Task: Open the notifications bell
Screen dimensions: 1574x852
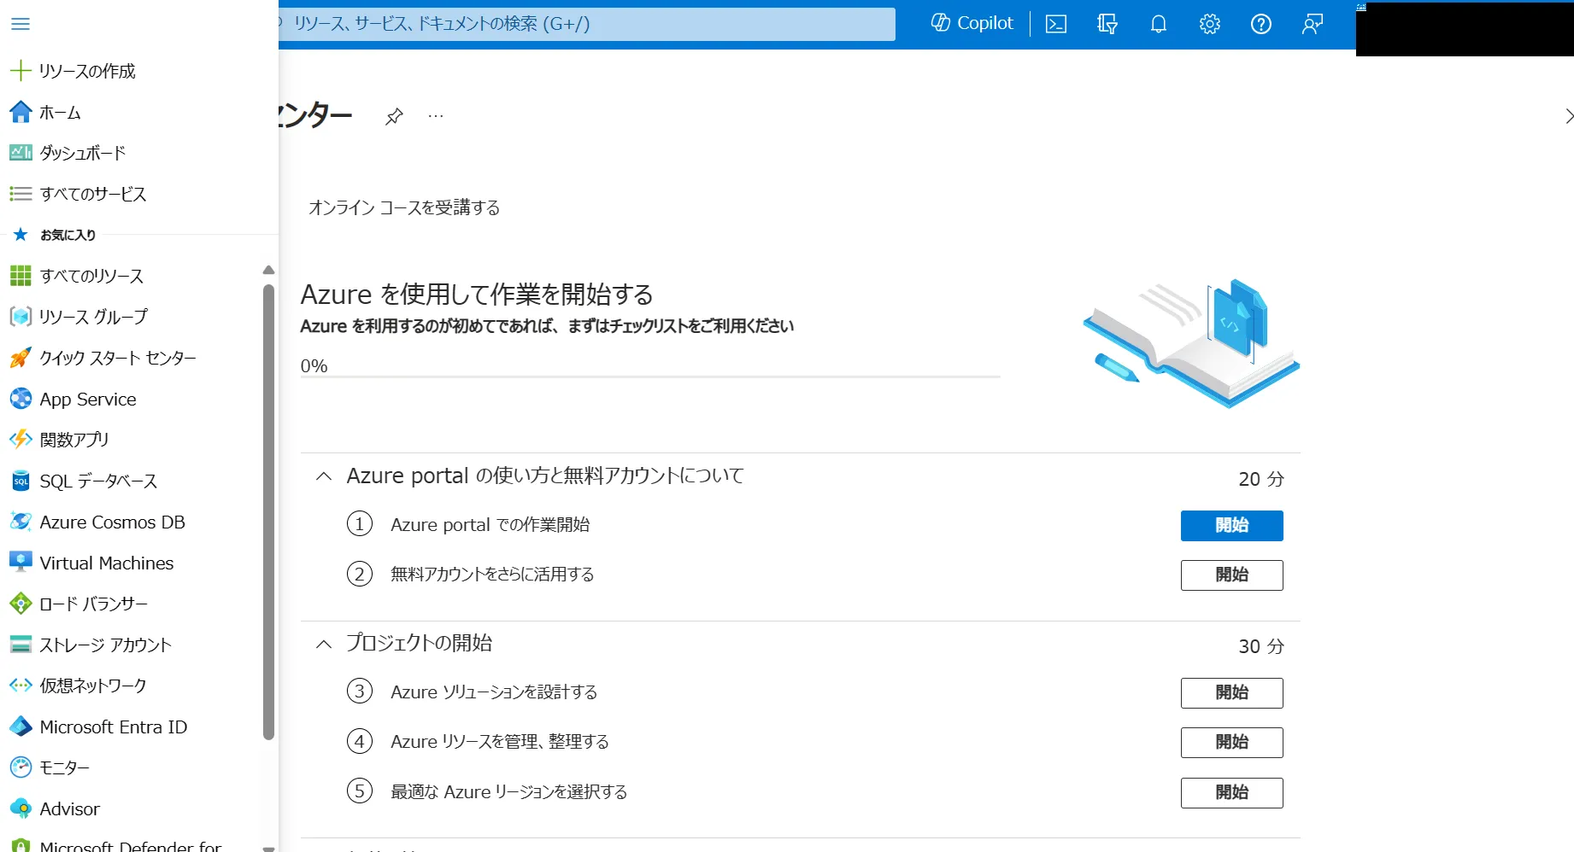Action: point(1159,24)
